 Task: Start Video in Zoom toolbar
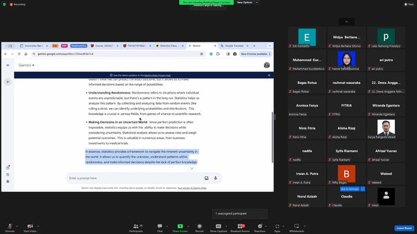click(x=30, y=227)
